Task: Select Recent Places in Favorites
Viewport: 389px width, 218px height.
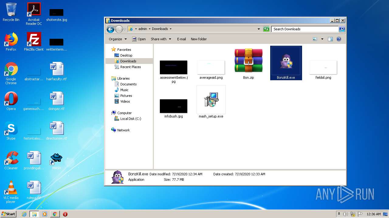Action: tap(130, 67)
